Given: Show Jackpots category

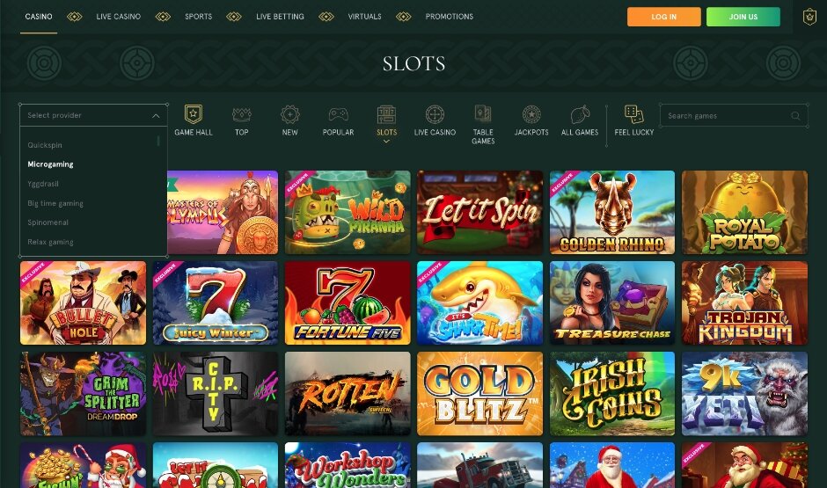Looking at the screenshot, I should 531,114.
